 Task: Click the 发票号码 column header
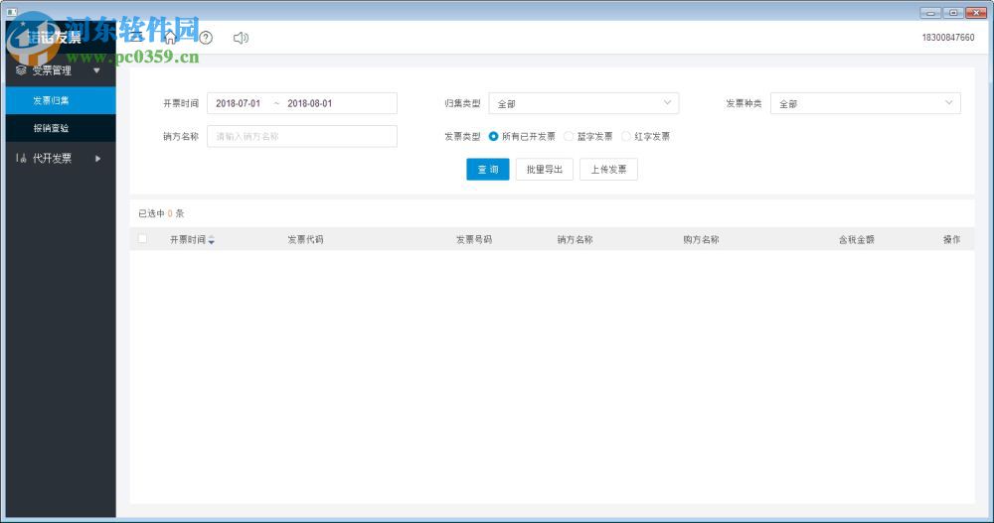(473, 239)
